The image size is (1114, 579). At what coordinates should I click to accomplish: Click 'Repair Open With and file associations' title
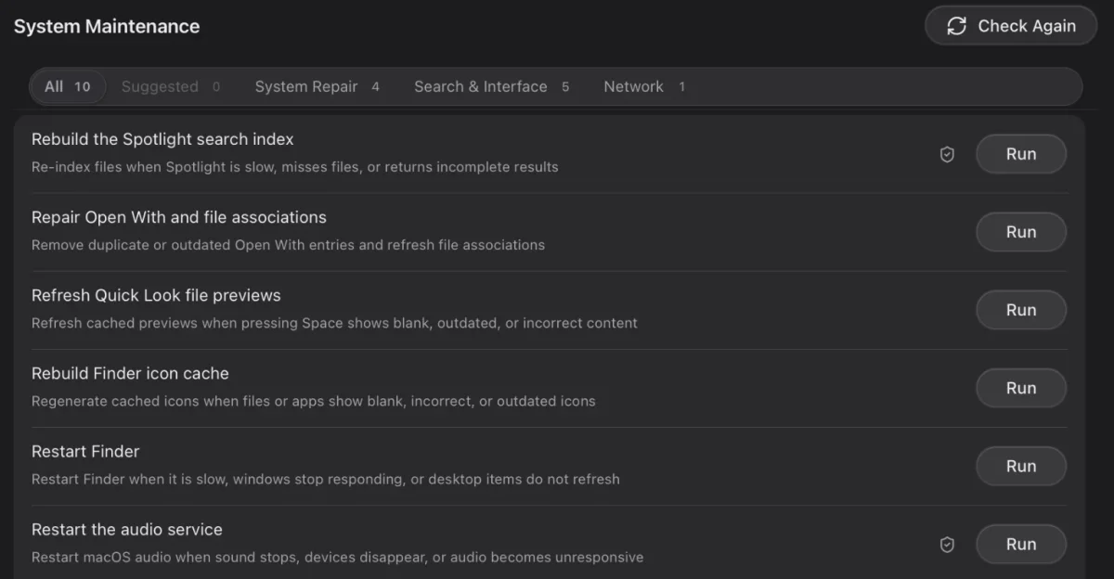pos(179,217)
